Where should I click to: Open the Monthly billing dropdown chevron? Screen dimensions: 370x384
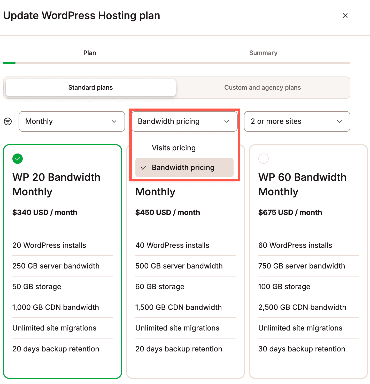coord(114,121)
